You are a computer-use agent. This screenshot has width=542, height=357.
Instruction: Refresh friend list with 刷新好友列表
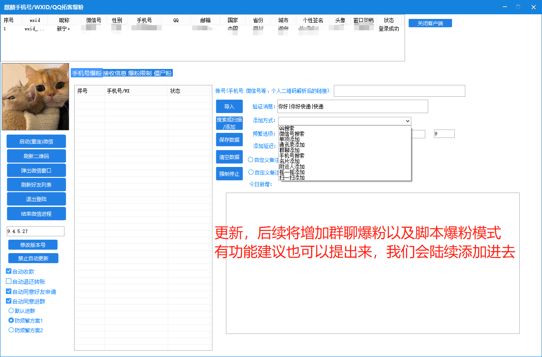[x=36, y=185]
